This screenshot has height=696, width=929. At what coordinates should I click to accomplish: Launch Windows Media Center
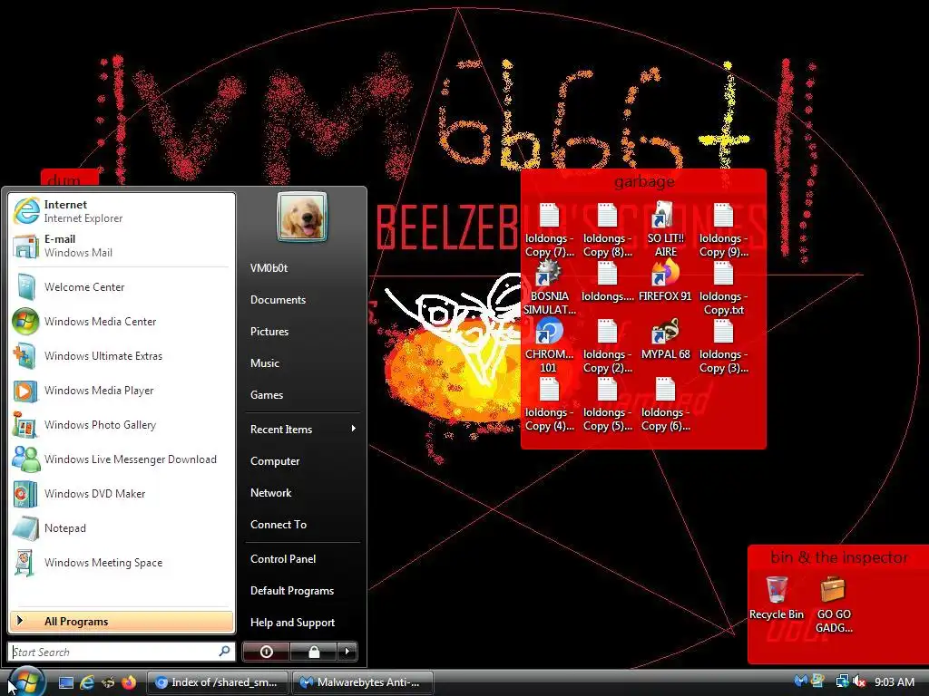pos(122,322)
